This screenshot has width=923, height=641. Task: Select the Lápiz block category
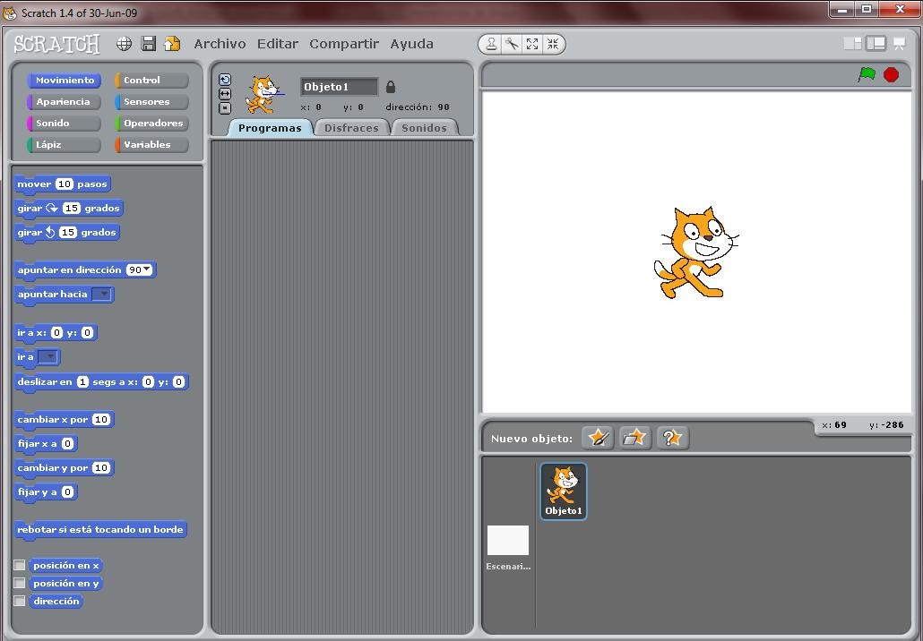coord(65,145)
